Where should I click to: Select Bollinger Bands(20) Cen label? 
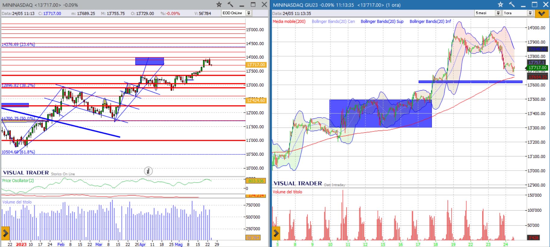[x=333, y=21]
